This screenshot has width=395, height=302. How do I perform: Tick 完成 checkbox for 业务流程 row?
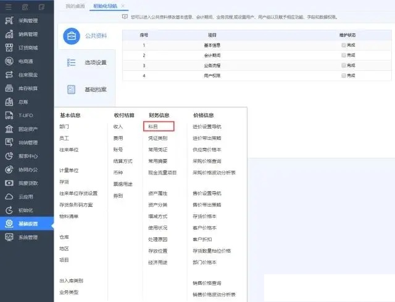tap(343, 65)
